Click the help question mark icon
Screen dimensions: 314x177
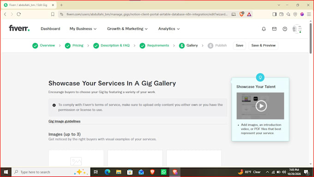tap(284, 29)
